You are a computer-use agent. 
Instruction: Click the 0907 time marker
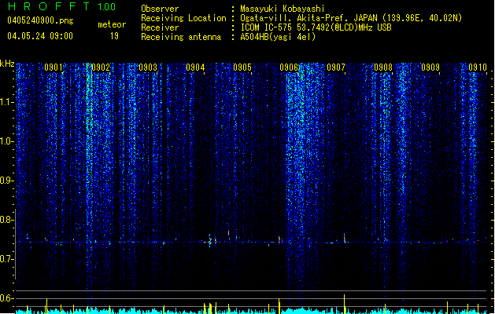(336, 68)
